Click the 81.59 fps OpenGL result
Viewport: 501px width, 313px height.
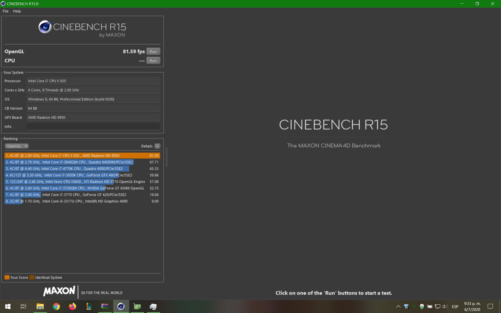click(x=134, y=51)
